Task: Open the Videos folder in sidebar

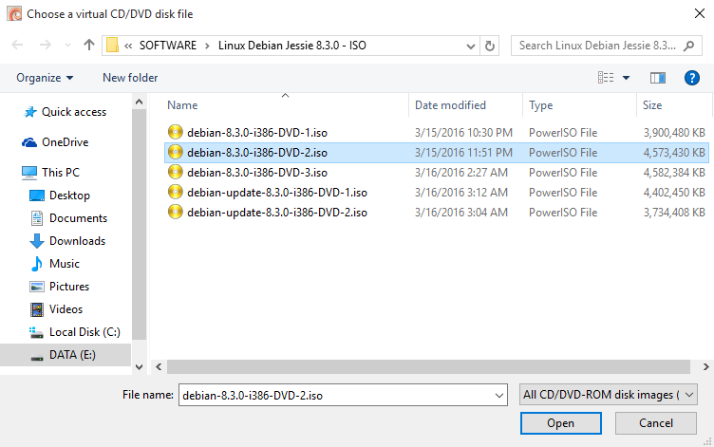Action: click(56, 309)
